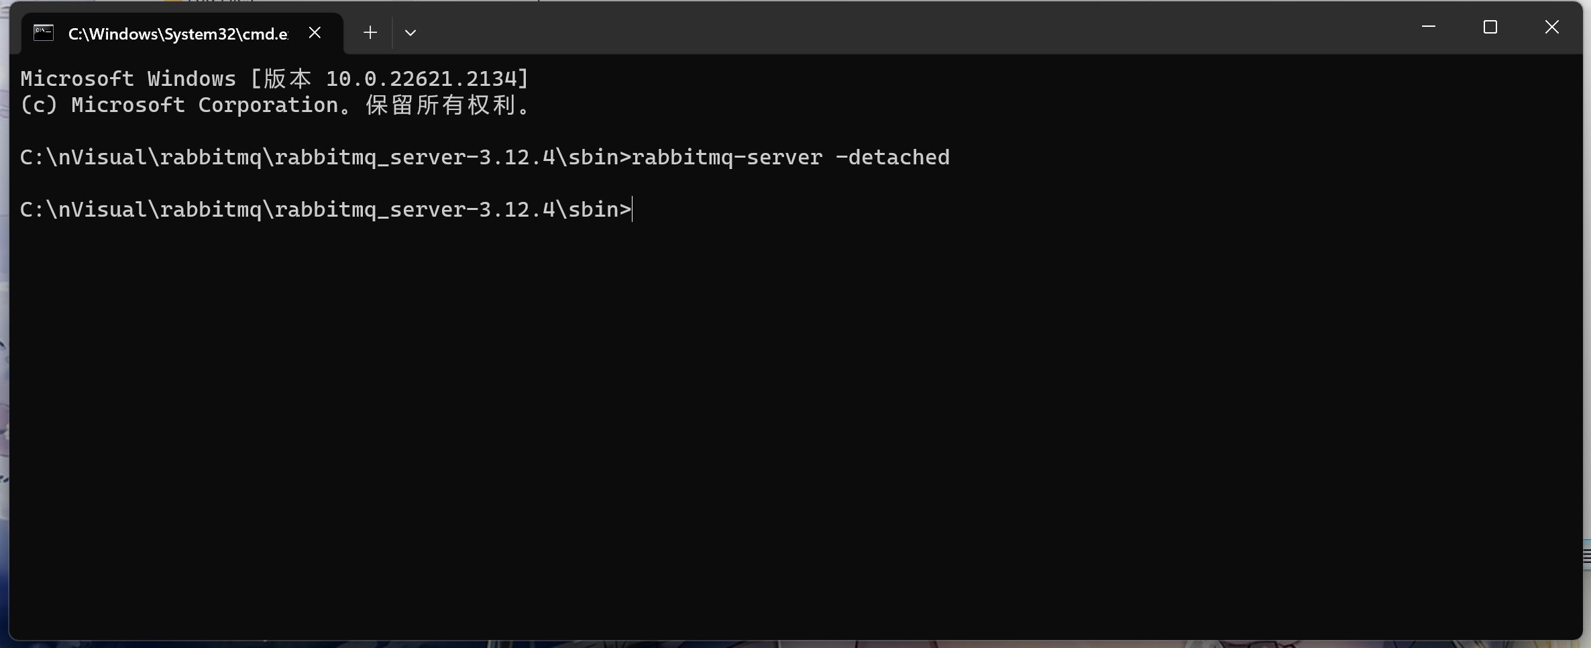Click the blinking cursor at the last prompt
The image size is (1591, 648).
pos(633,209)
